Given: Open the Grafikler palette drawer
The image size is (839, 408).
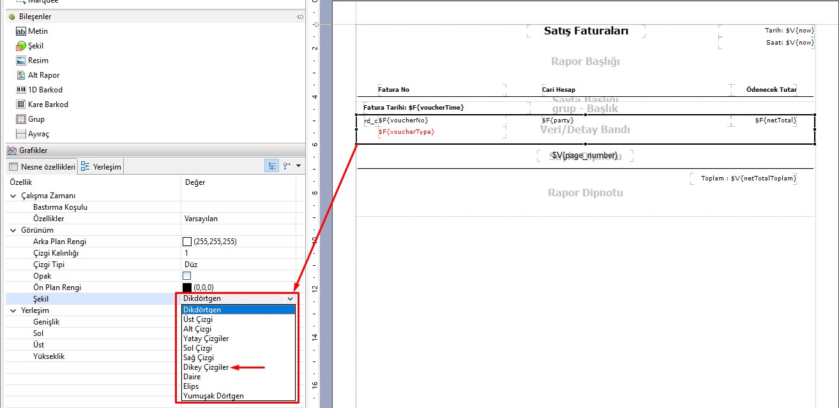Looking at the screenshot, I should [33, 150].
